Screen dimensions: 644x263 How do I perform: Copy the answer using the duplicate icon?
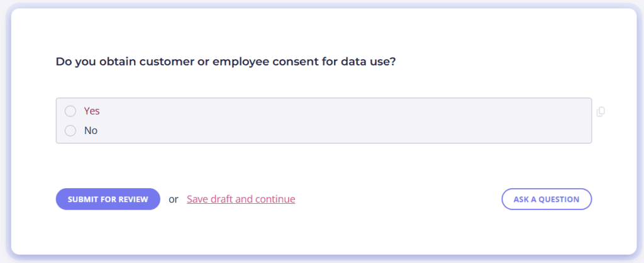[601, 111]
